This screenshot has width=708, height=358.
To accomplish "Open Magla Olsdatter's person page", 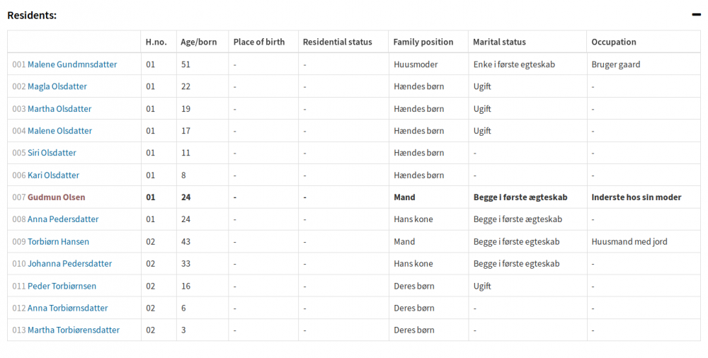I will tap(57, 86).
